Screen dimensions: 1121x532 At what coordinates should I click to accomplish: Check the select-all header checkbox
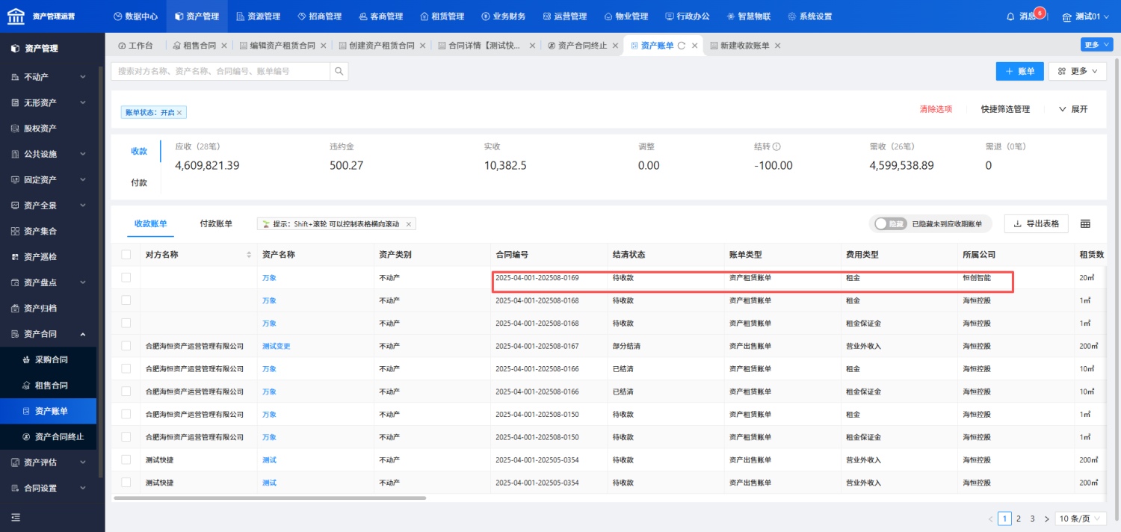[126, 255]
